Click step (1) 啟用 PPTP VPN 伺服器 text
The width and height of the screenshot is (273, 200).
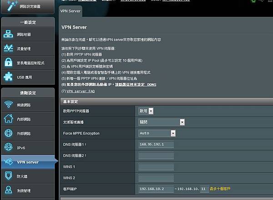[x=81, y=55]
